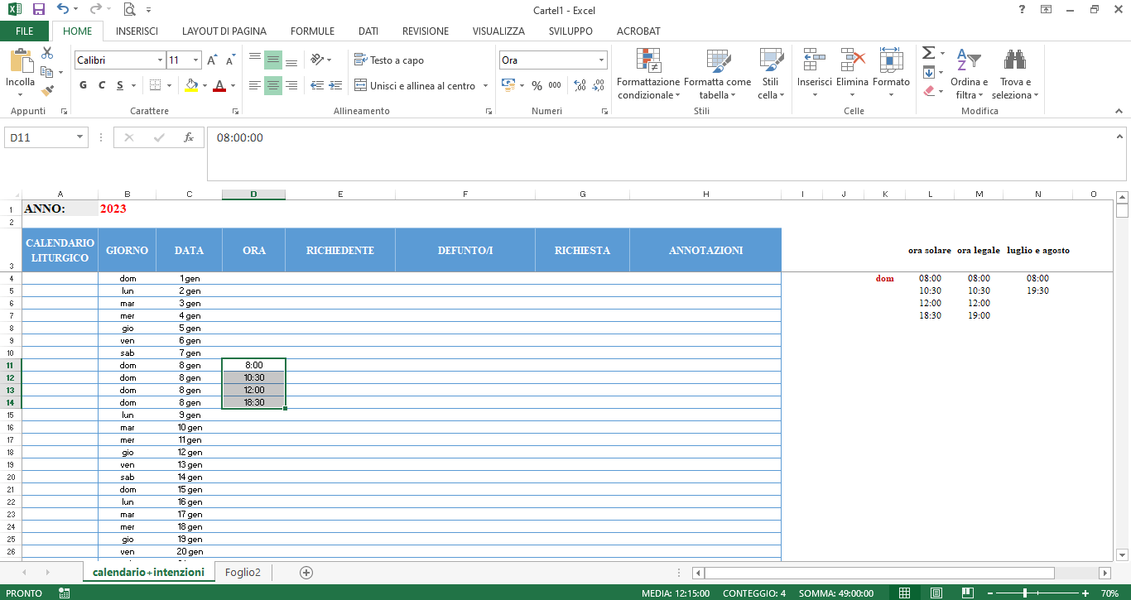This screenshot has height=600, width=1131.
Task: Click the Undo arrow in quick access toolbar
Action: [x=63, y=10]
